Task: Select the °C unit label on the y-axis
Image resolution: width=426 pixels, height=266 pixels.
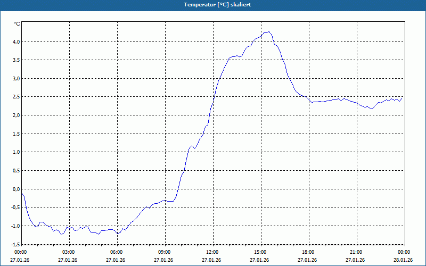Action: click(x=17, y=24)
